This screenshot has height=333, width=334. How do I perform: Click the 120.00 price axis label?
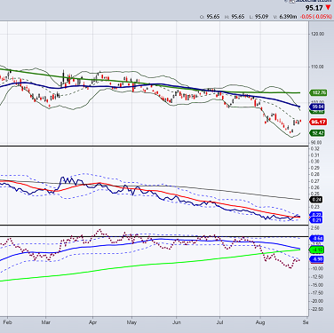(x=317, y=34)
